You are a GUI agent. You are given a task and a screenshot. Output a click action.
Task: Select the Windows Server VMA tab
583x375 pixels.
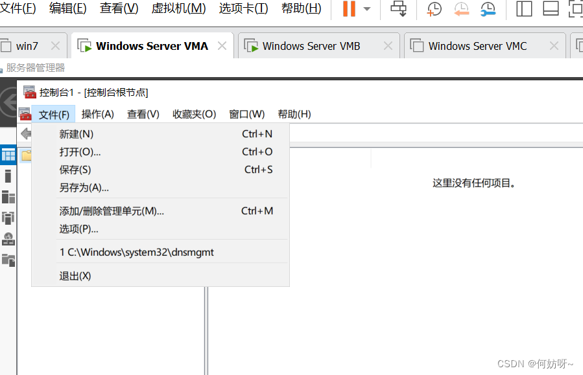tap(152, 46)
